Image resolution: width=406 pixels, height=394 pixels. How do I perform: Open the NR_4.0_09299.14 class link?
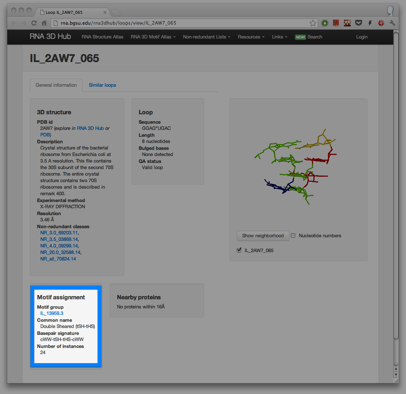click(58, 246)
